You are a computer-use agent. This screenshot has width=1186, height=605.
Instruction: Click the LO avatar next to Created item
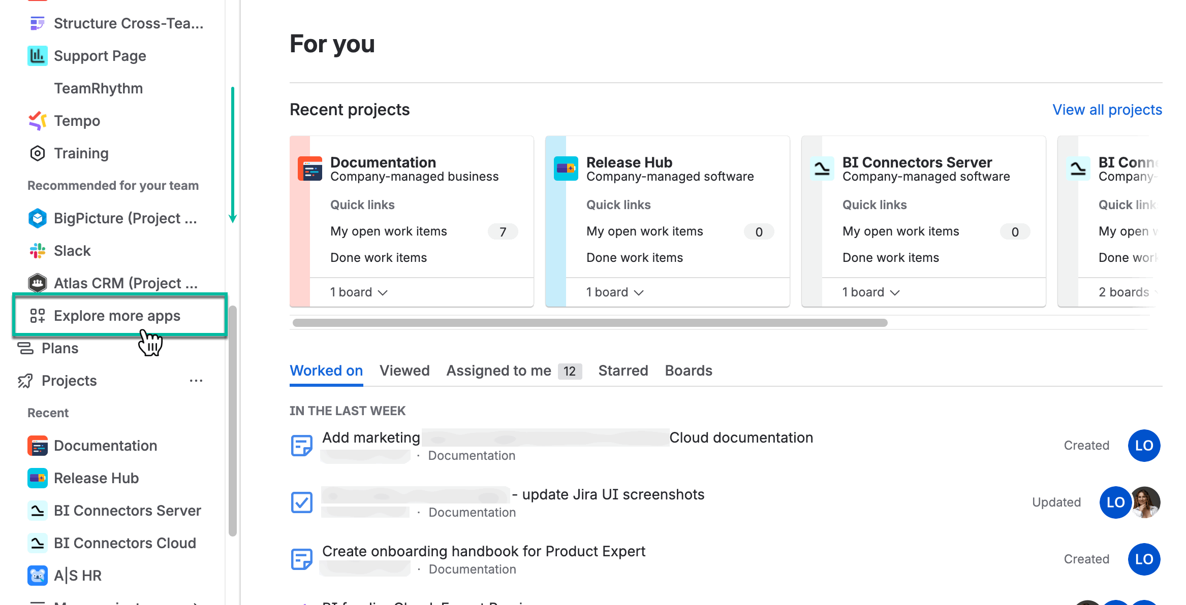[1144, 445]
